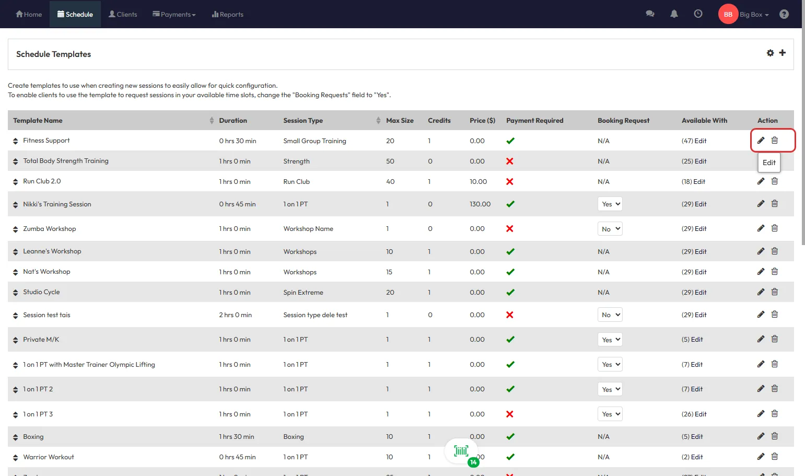Open Booking Request dropdown for Nikki's Training Session
This screenshot has width=805, height=476.
[610, 204]
